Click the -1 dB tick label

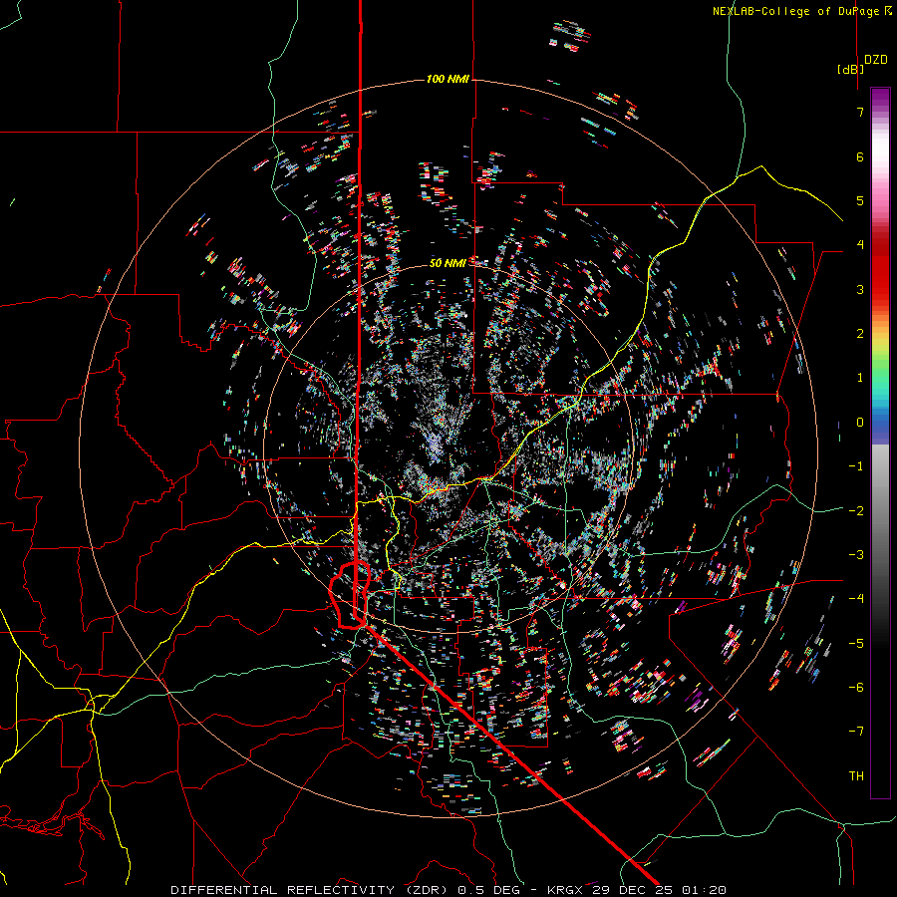(x=856, y=466)
